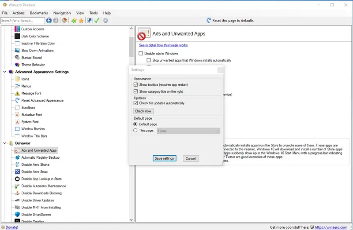This screenshot has width=353, height=230.
Task: Click the Message Font warning icon
Action: coord(17,93)
